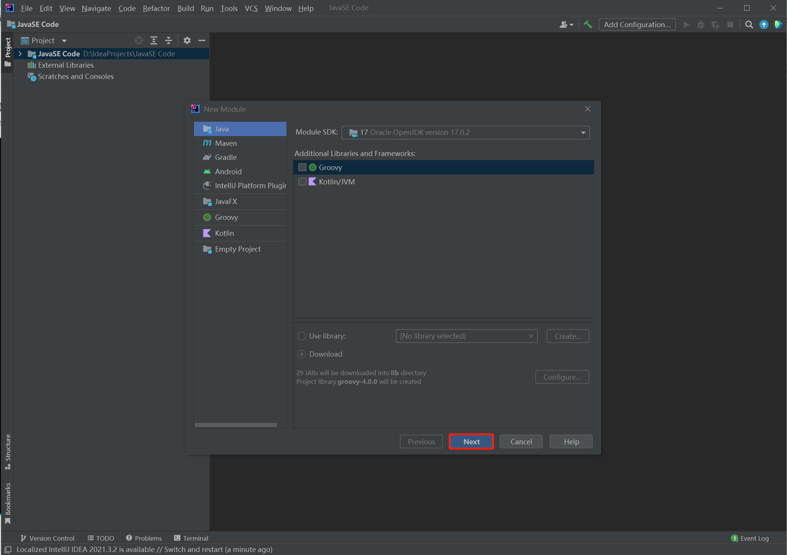Open the IDE and Project Settings gear
The image size is (787, 555).
tap(187, 40)
